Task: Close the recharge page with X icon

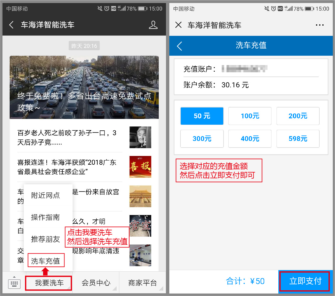Action: click(178, 25)
